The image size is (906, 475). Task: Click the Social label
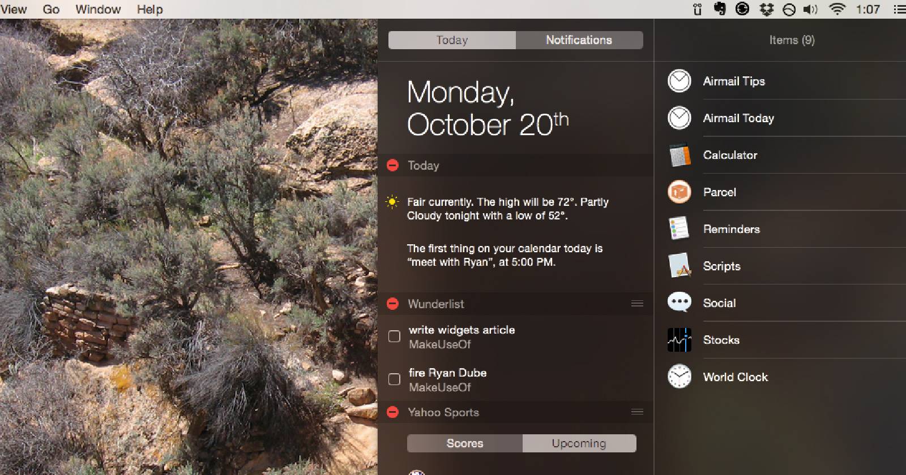pyautogui.click(x=719, y=303)
